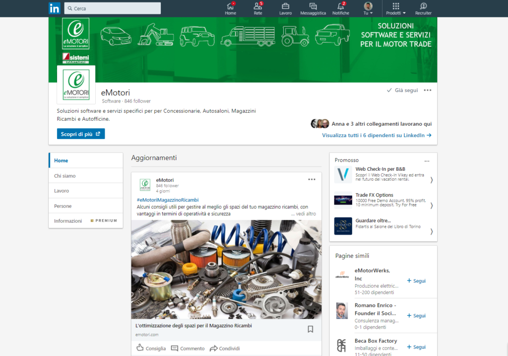
Task: Click eMotori avatar in post header
Action: (x=145, y=185)
